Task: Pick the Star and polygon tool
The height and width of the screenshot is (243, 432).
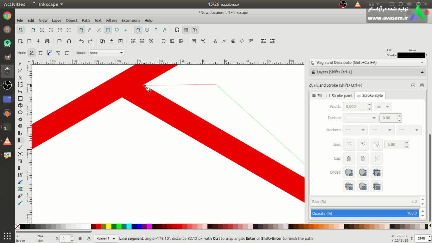Action: tap(20, 119)
